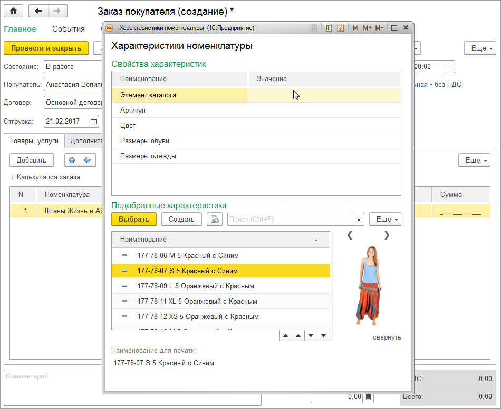Select row 177-78-09 L 5 Оранжевый с Красным
Screen dimensions: 501x409
(196, 286)
